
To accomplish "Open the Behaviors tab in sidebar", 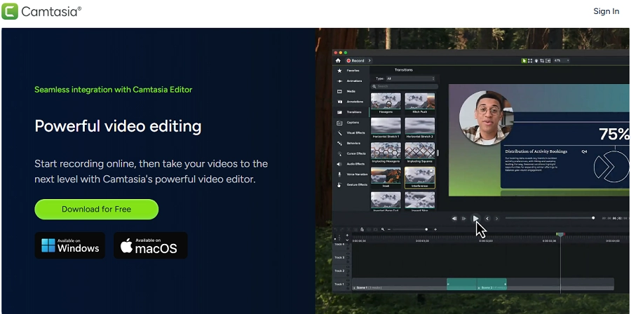I will coord(351,143).
